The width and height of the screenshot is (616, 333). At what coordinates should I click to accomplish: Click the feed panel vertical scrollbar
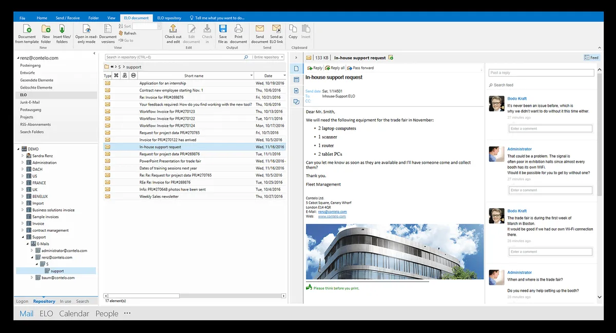coord(600,134)
